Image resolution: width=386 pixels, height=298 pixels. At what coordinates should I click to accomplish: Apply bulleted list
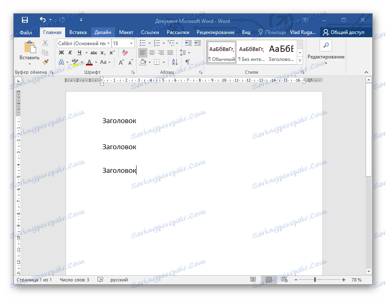pos(142,43)
